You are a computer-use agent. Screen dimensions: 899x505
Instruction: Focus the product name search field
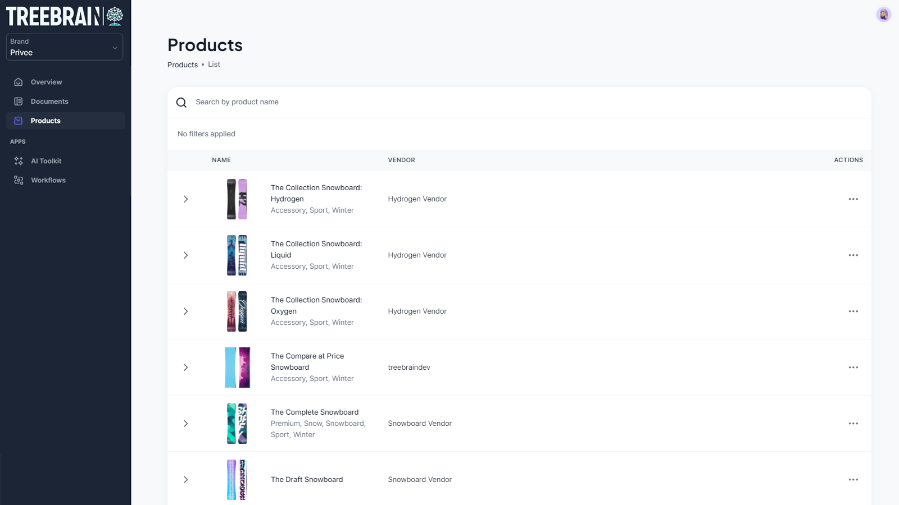[x=393, y=102]
